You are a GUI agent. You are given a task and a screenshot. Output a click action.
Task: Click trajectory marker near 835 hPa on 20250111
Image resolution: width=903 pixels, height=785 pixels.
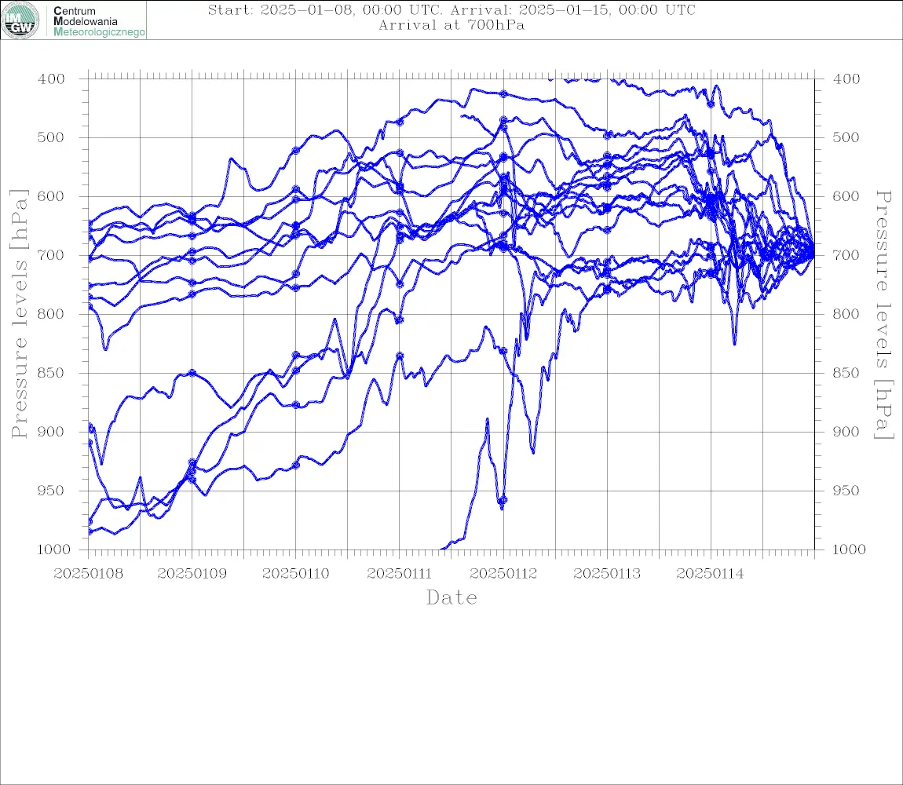pos(400,356)
